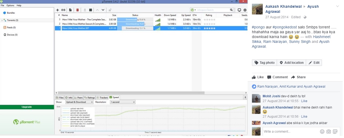Click the red Remove Torrent trash icon
This screenshot has width=344, height=138.
78,10
